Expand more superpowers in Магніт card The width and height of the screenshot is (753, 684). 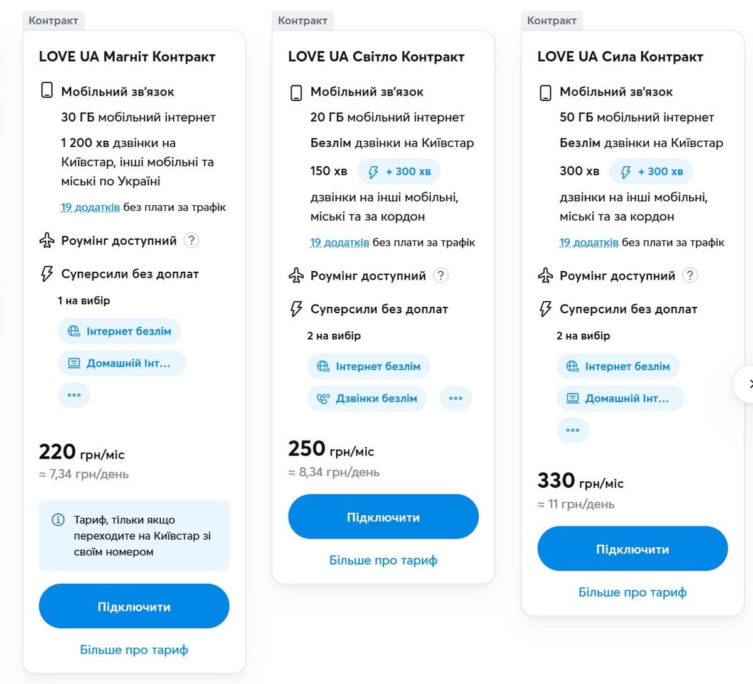[x=74, y=395]
